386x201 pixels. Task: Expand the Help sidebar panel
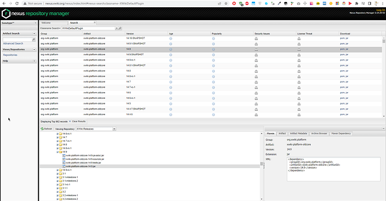coord(34,61)
